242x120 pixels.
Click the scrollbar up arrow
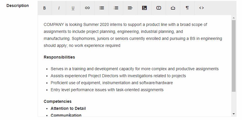pos(234,18)
